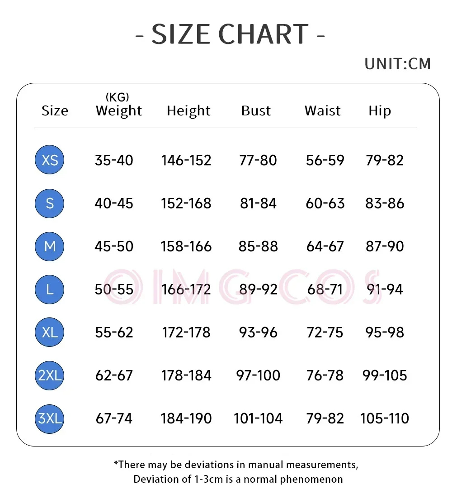Click the UNIT:CM label
The width and height of the screenshot is (452, 504).
pyautogui.click(x=397, y=64)
